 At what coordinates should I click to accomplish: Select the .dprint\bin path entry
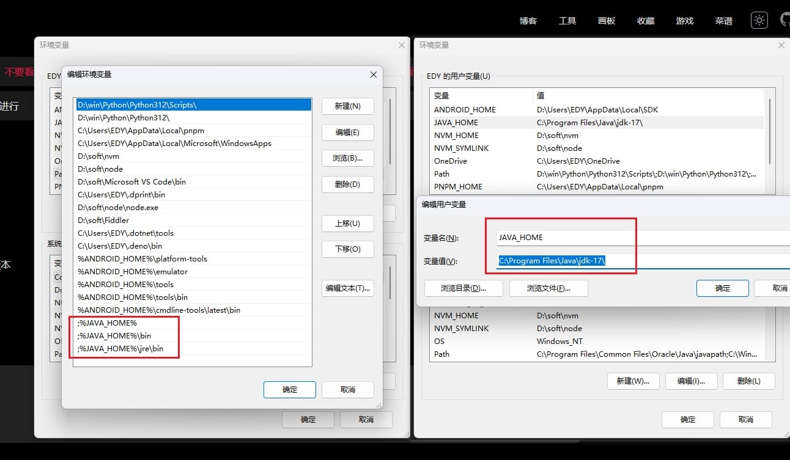(x=193, y=194)
